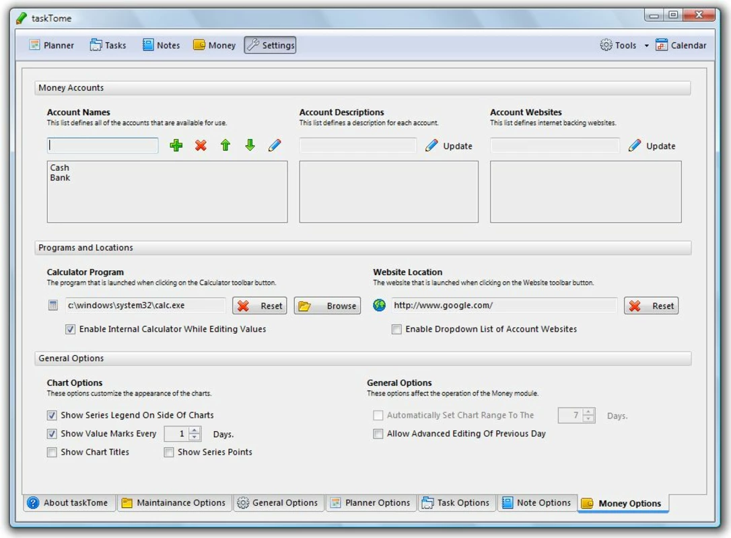Open the Money toolbar section
This screenshot has height=538, width=731.
[x=215, y=45]
